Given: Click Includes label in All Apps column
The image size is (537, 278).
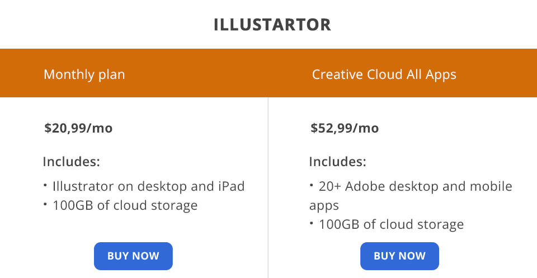Looking at the screenshot, I should pyautogui.click(x=338, y=162).
